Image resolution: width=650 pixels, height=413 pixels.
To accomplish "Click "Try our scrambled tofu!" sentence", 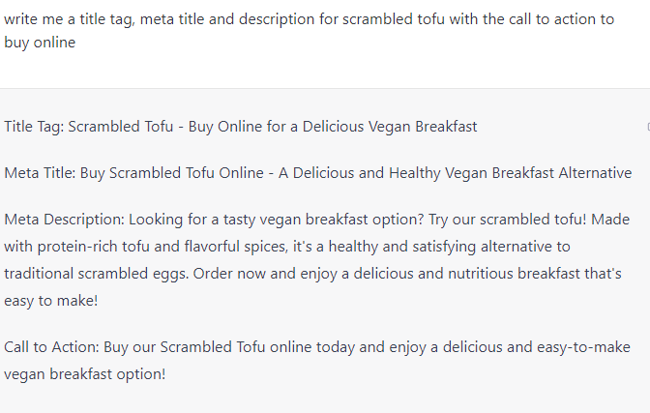I will [x=501, y=220].
